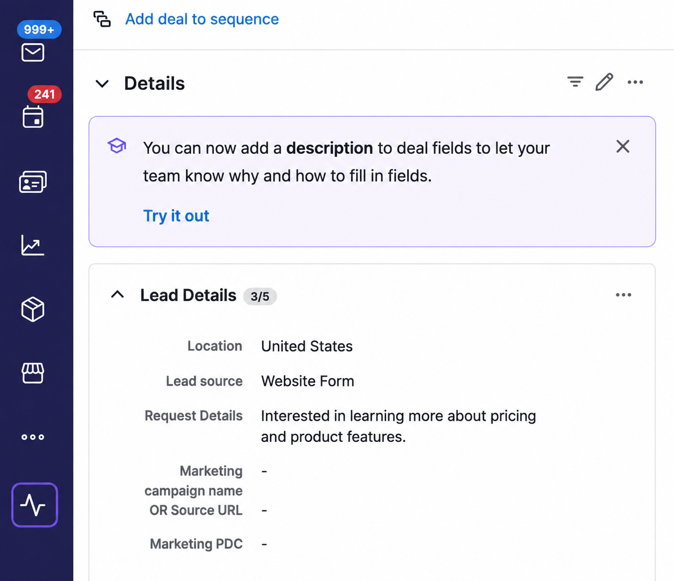Open the contacts card icon in sidebar
674x581 pixels.
click(x=33, y=182)
